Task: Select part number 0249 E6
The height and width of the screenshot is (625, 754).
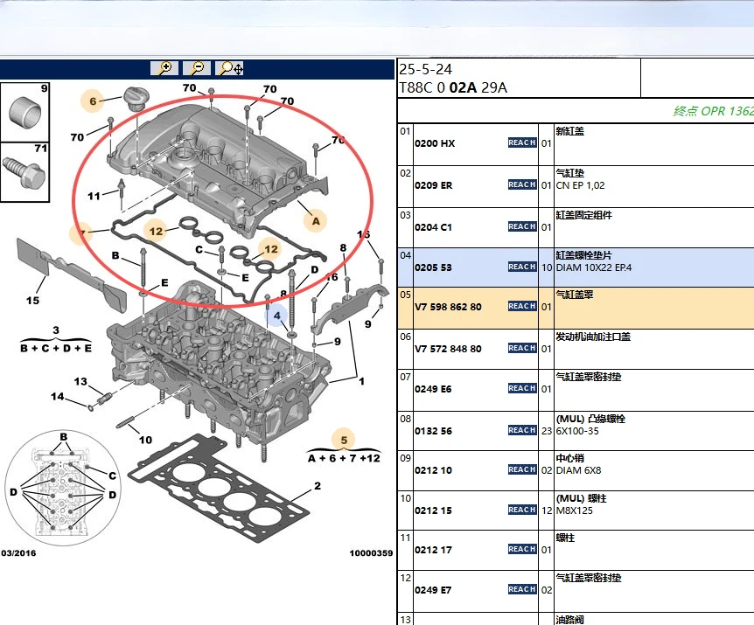Action: pos(433,389)
